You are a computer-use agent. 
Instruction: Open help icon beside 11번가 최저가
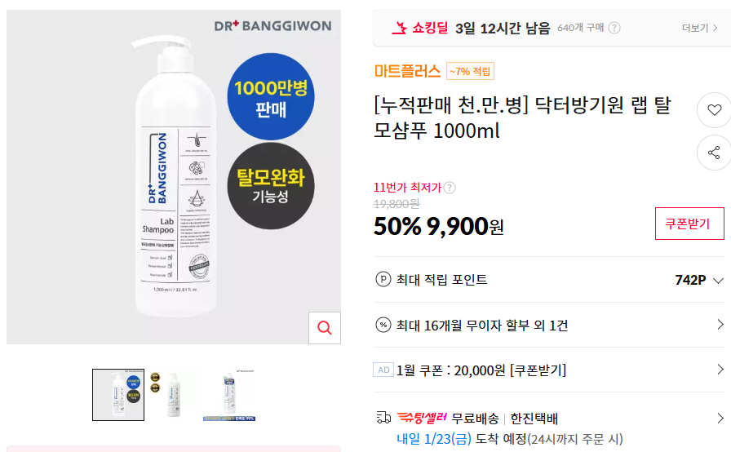pyautogui.click(x=450, y=188)
